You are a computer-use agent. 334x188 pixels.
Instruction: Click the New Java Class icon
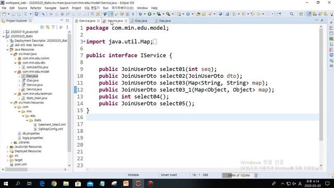click(x=188, y=14)
